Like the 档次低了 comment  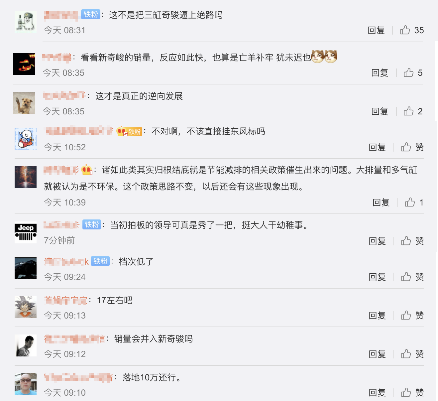point(412,277)
